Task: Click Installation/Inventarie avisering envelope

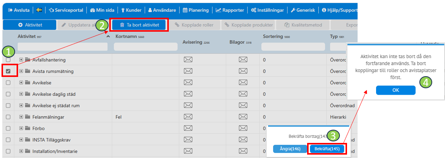Action: click(188, 151)
